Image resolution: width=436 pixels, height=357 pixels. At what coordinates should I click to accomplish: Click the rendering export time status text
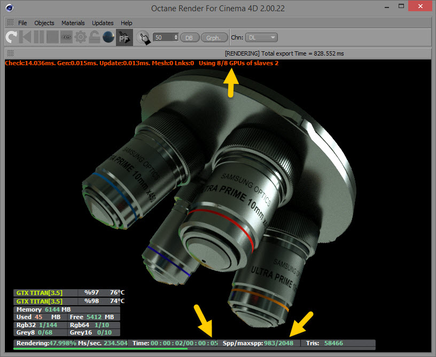tap(284, 53)
